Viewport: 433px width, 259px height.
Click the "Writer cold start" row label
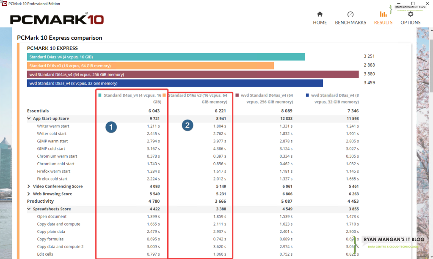52,134
